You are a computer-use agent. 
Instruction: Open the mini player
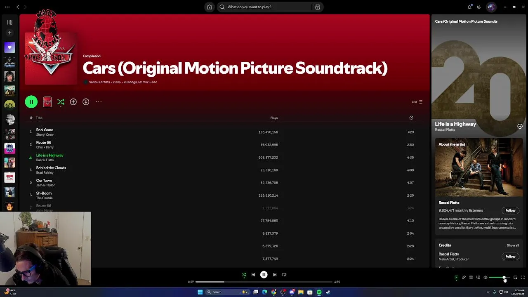[x=515, y=278]
